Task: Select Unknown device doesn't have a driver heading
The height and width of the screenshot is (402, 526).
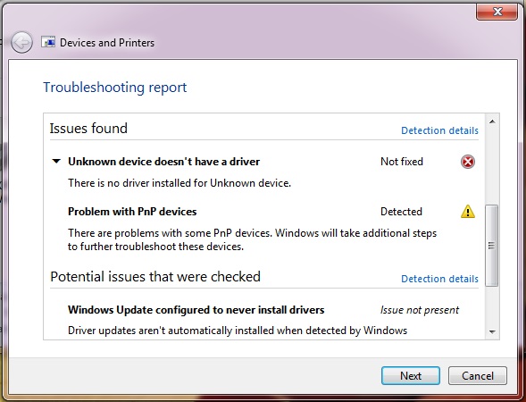Action: pyautogui.click(x=163, y=162)
